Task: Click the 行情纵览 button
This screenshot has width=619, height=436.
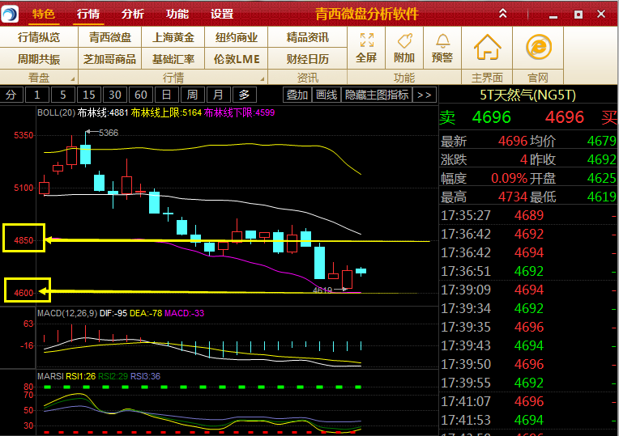Action: point(39,37)
